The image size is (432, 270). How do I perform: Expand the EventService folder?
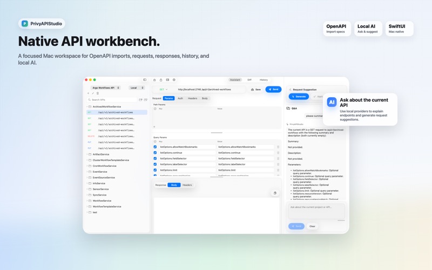click(x=87, y=172)
